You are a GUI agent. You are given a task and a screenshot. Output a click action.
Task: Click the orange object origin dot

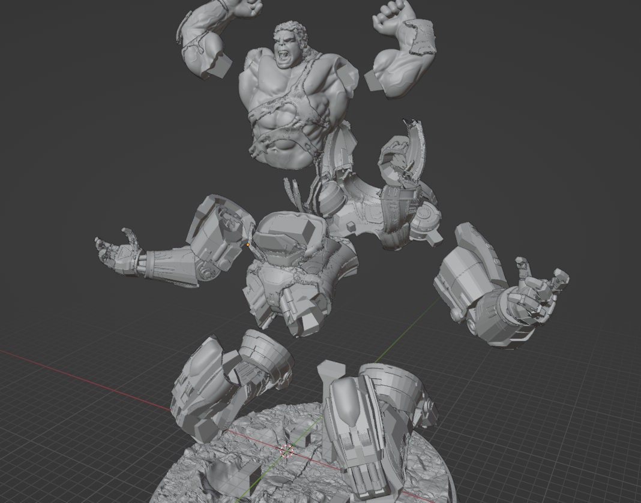pos(247,246)
